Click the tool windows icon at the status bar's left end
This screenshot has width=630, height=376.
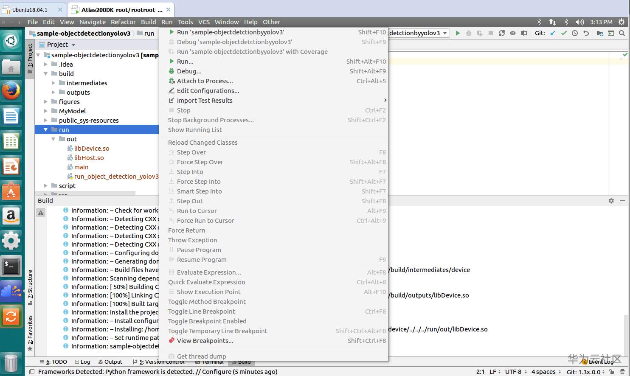click(x=32, y=372)
